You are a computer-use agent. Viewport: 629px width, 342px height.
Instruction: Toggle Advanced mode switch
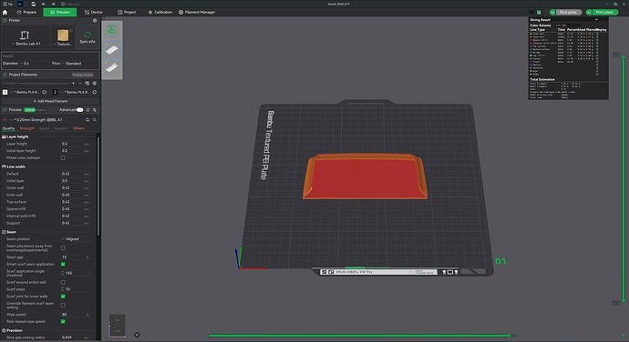tap(80, 110)
